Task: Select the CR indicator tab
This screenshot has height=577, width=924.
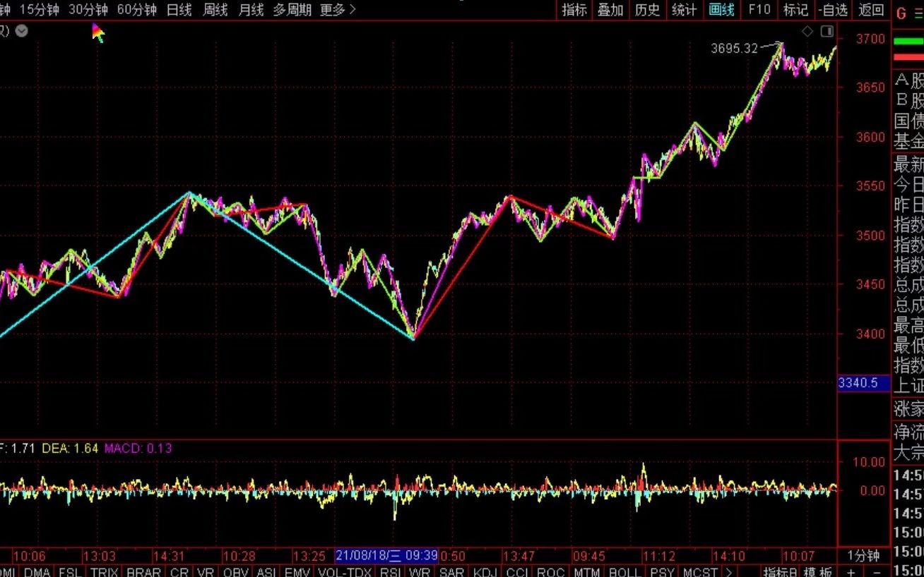Action: pos(179,572)
